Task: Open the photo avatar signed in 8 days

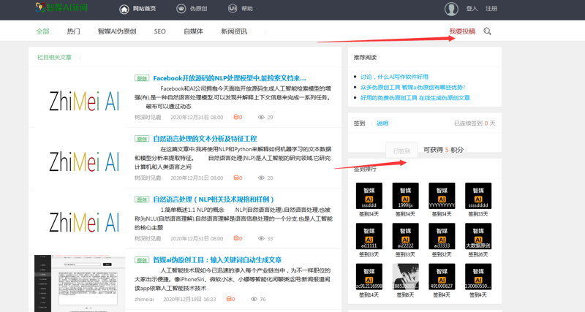Action: (x=406, y=277)
